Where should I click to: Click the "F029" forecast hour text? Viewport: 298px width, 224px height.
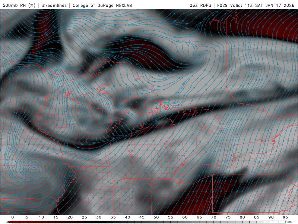pyautogui.click(x=222, y=6)
